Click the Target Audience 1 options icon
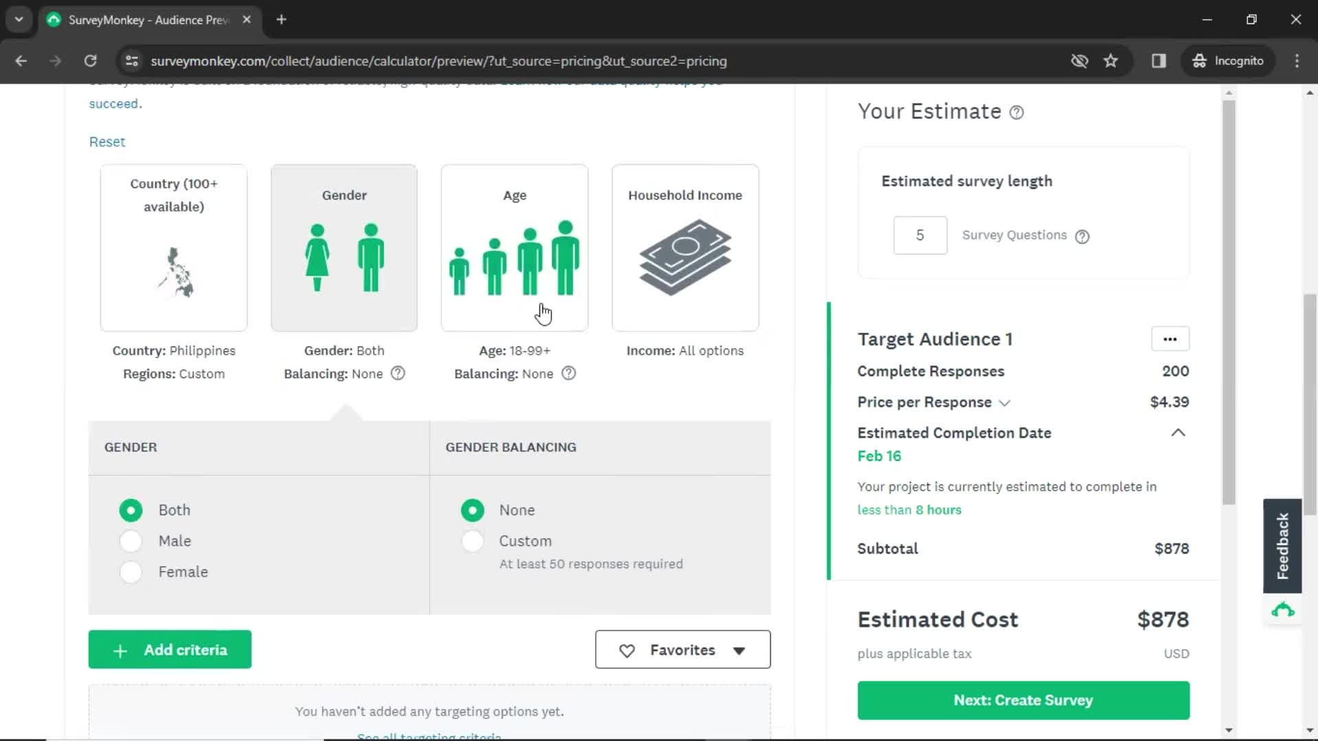Viewport: 1318px width, 741px height. point(1170,338)
